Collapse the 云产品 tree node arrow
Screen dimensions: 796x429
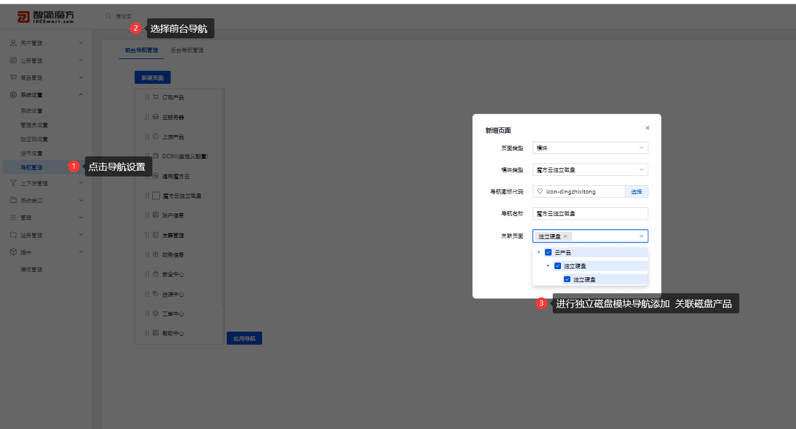click(x=539, y=253)
